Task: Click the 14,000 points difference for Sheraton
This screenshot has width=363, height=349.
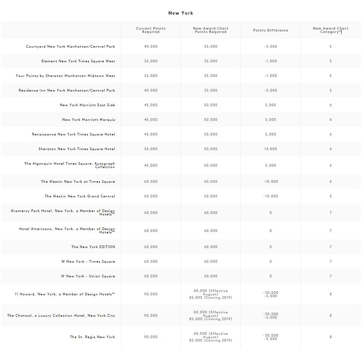Action: (x=270, y=149)
